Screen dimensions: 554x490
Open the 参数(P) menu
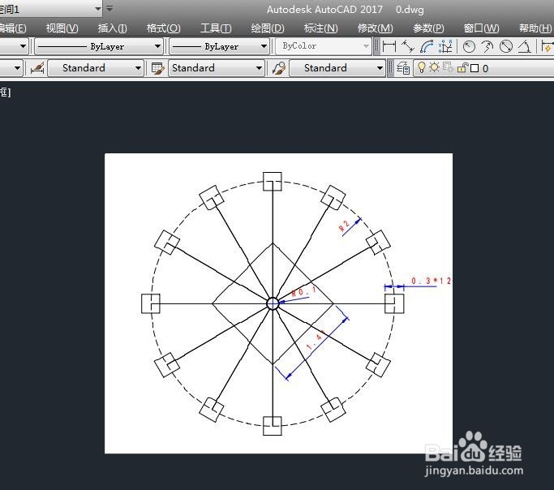pos(428,28)
